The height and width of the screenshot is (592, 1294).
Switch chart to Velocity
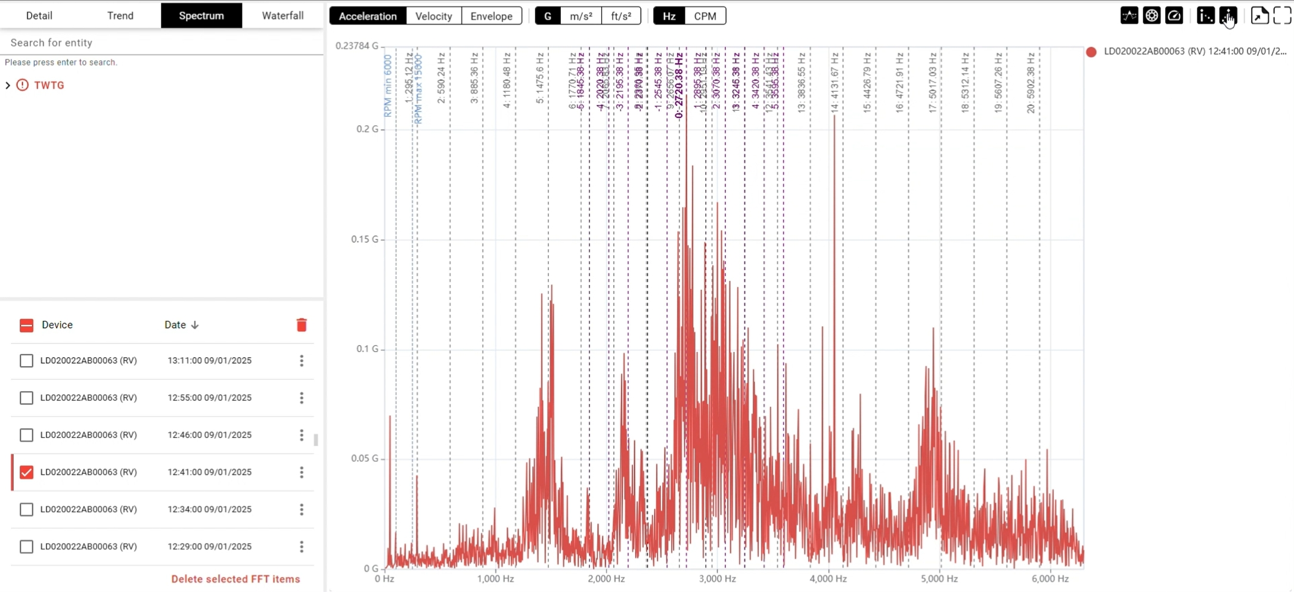tap(433, 16)
